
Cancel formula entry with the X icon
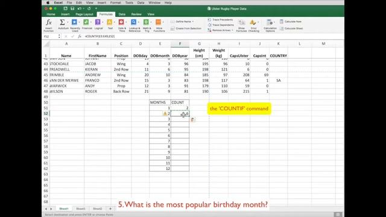pos(66,36)
